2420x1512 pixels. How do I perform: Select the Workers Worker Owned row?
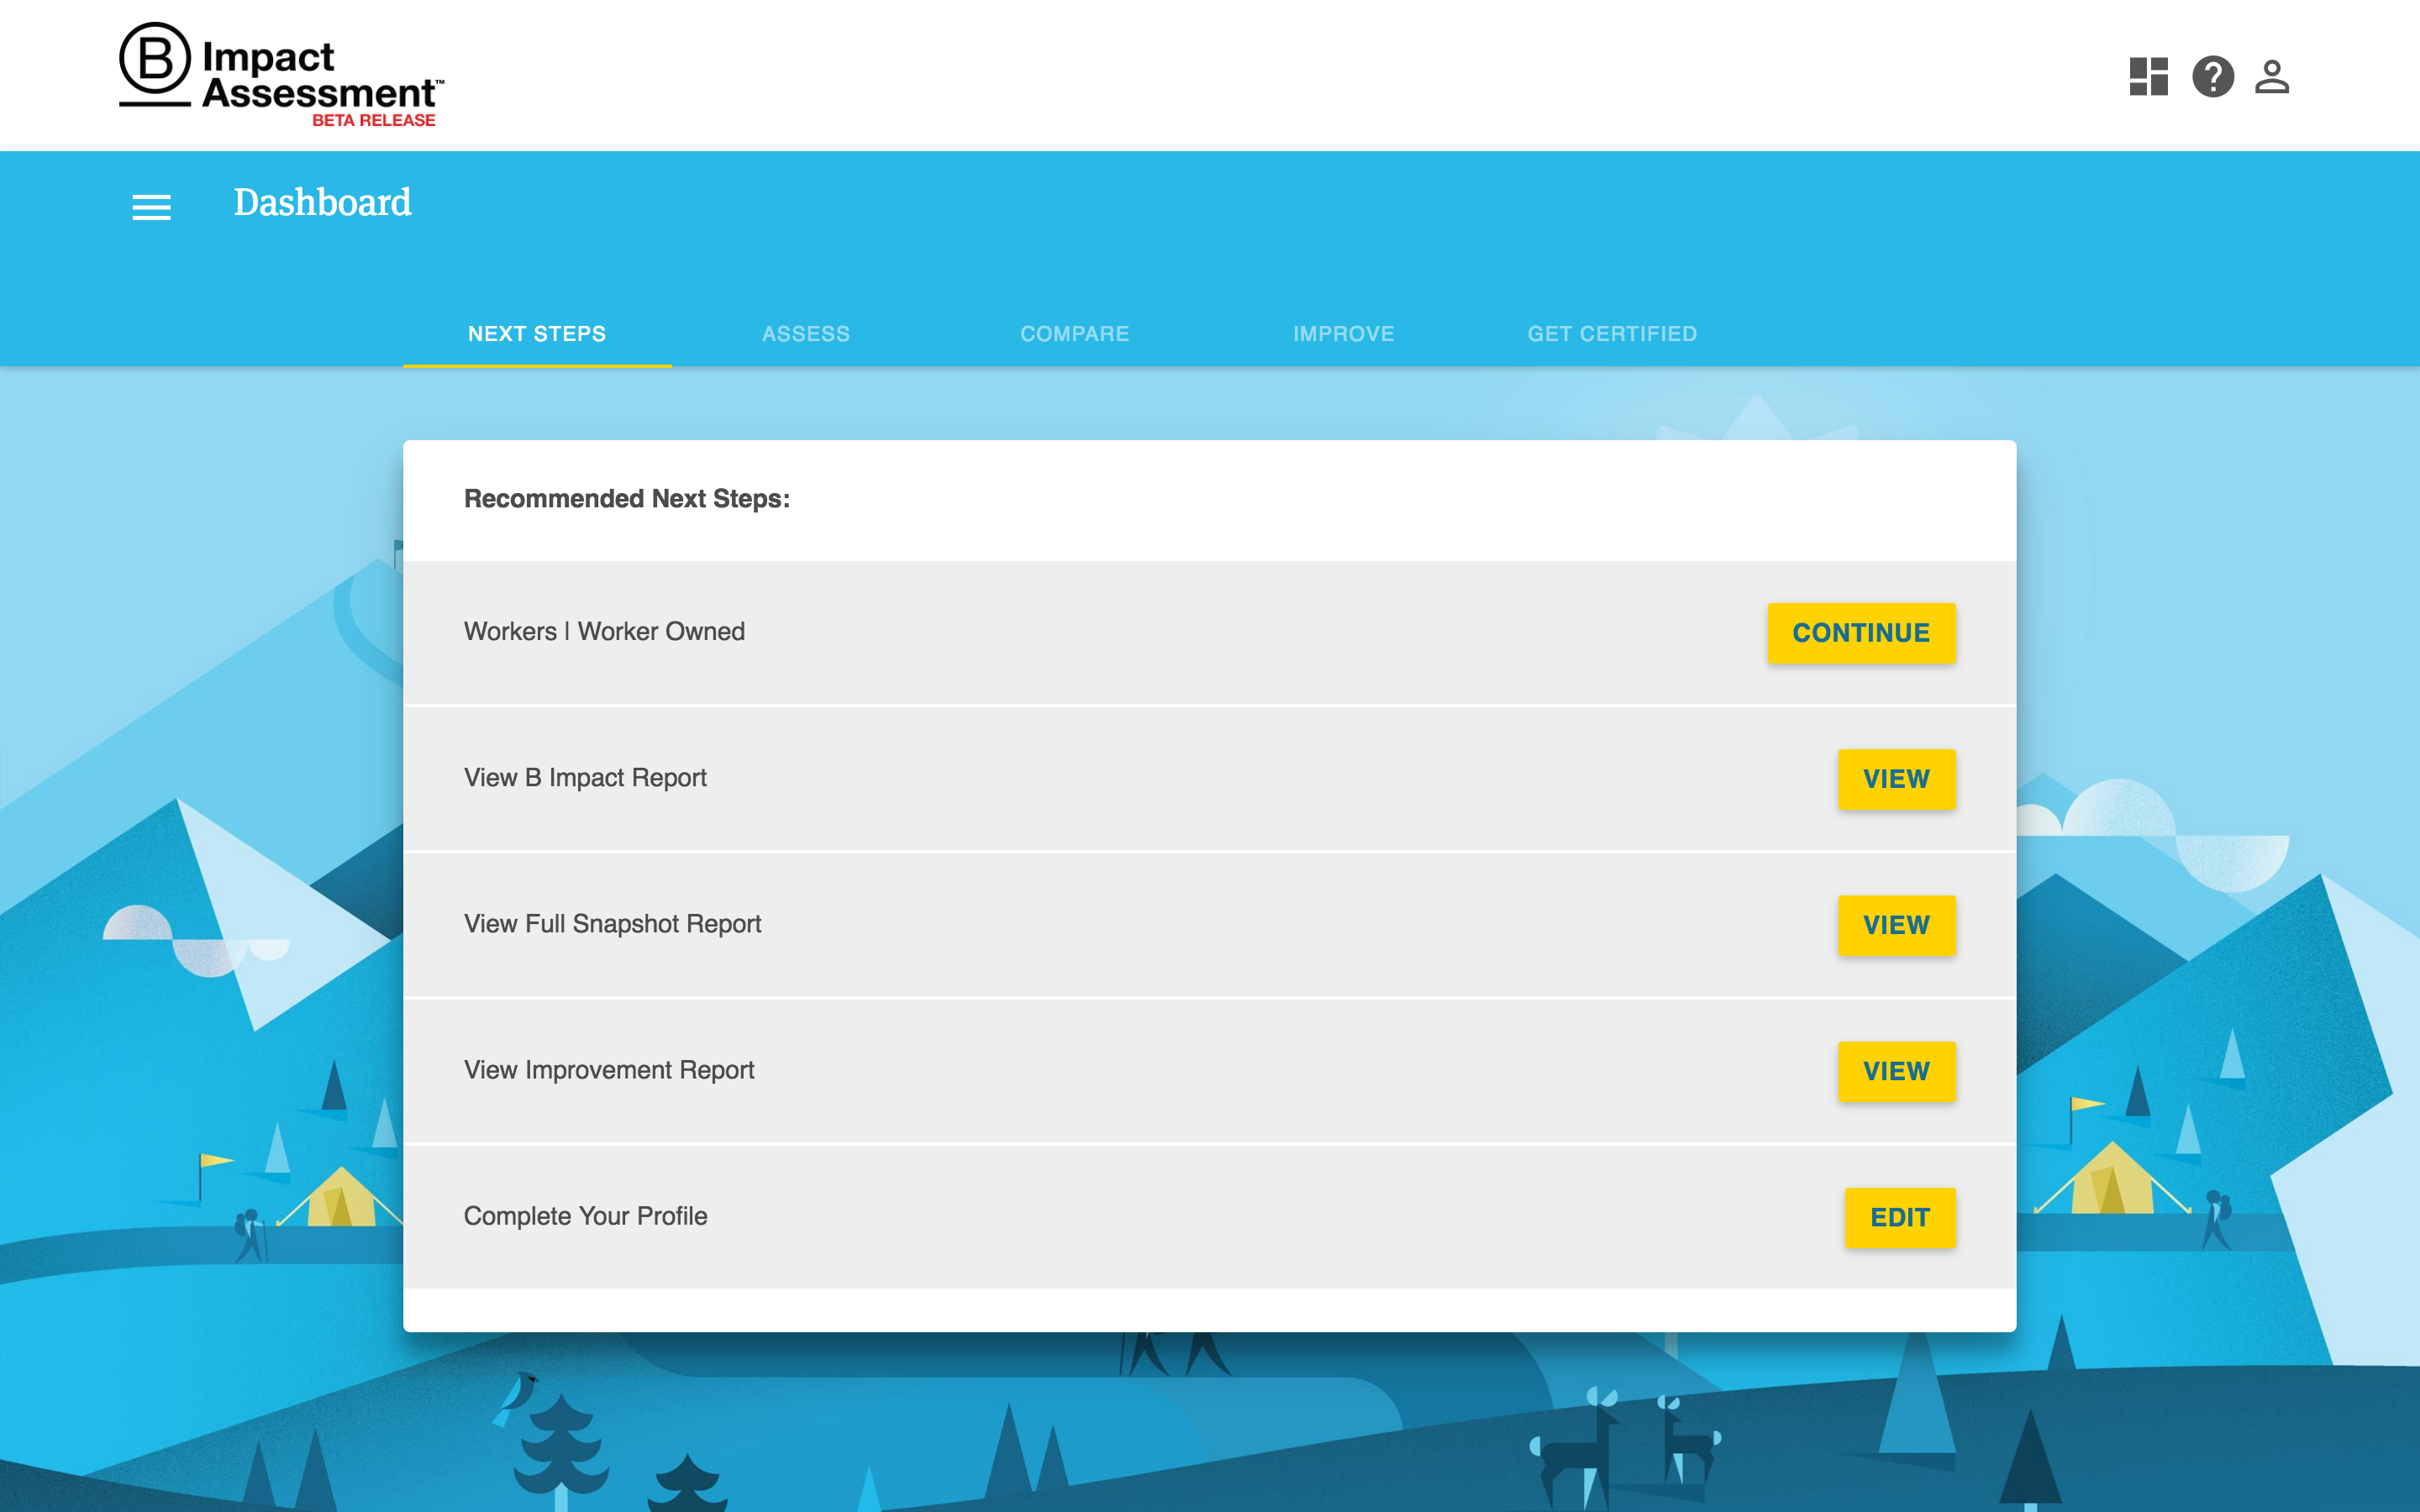click(604, 631)
